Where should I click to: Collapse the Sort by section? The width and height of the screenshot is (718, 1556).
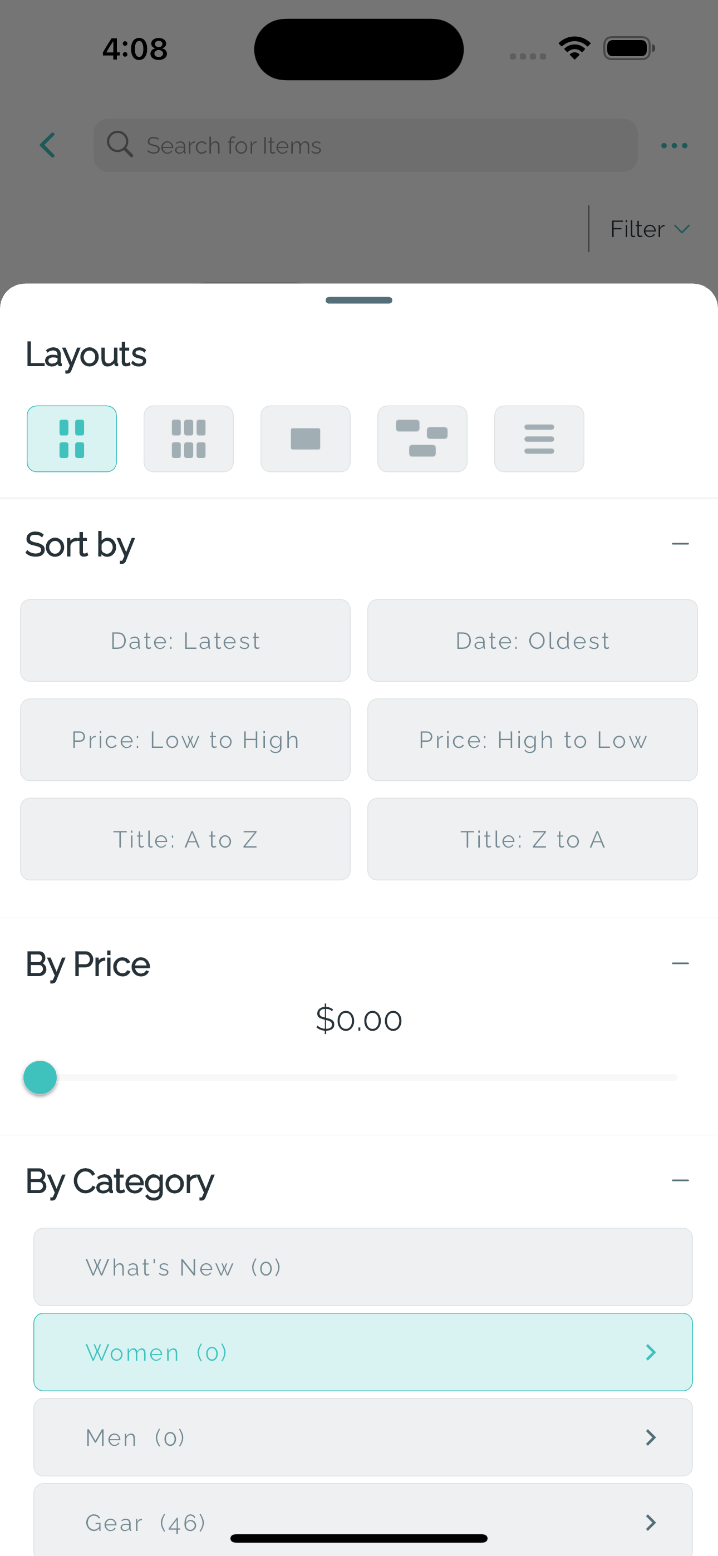point(680,544)
